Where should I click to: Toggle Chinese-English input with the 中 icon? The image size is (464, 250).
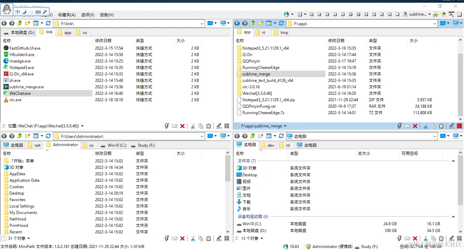tap(17, 12)
